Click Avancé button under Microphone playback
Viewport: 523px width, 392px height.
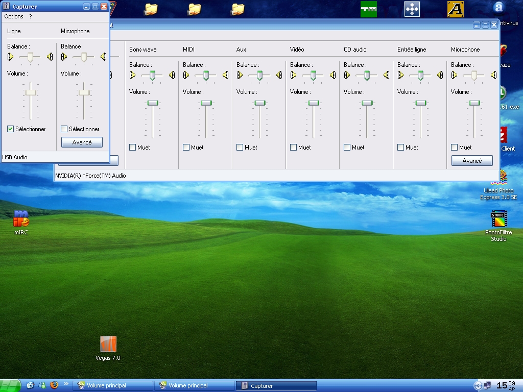472,161
